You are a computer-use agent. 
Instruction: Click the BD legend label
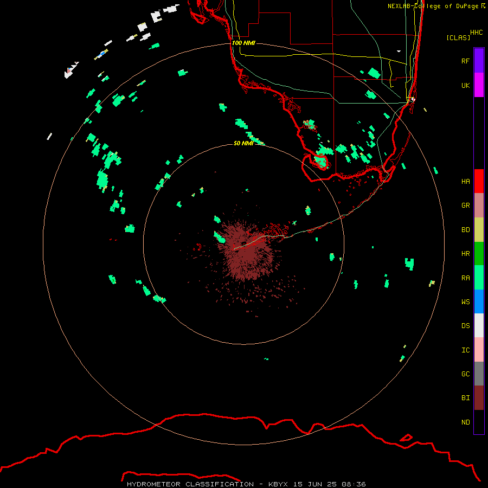click(x=465, y=230)
